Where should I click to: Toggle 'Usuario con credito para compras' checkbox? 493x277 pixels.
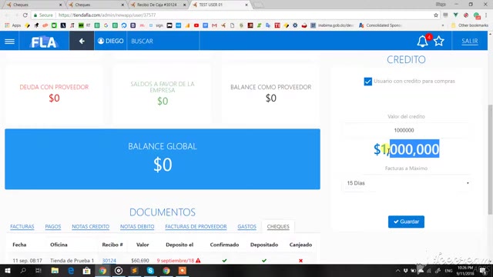(x=367, y=82)
